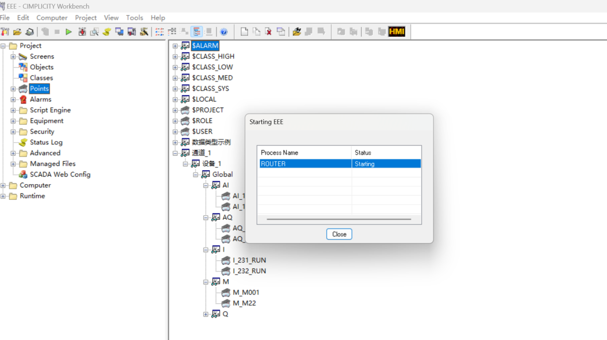Click the colored dots large icons view button
This screenshot has height=340, width=607.
pyautogui.click(x=160, y=32)
